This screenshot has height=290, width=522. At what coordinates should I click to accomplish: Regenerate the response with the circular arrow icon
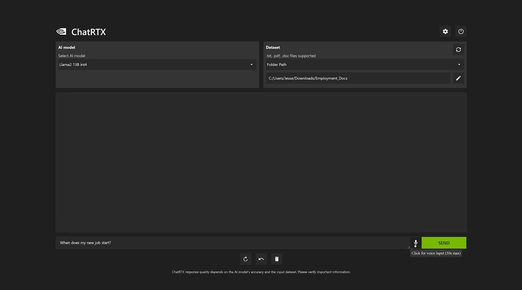pos(245,259)
